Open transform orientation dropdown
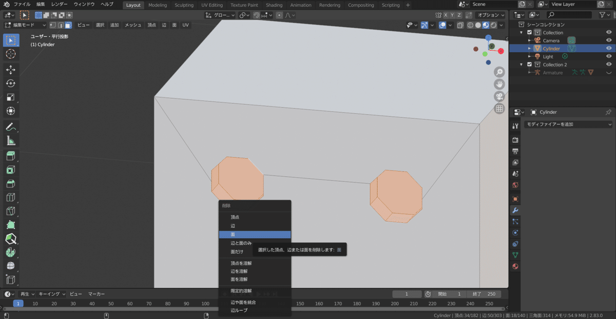The height and width of the screenshot is (319, 616). point(220,15)
